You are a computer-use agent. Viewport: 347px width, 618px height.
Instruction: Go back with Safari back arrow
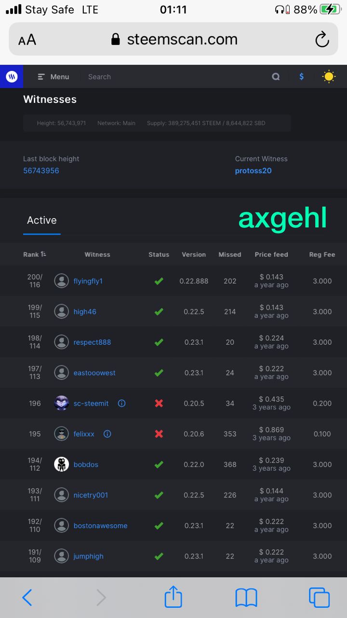pyautogui.click(x=27, y=598)
